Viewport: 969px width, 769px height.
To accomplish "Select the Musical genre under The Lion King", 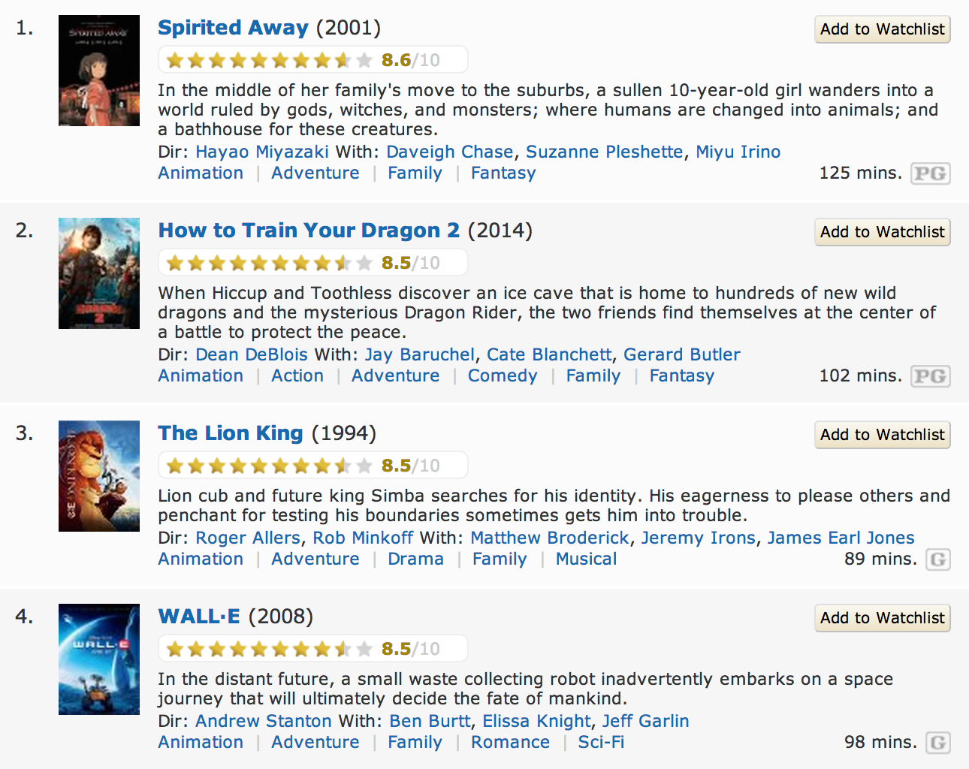I will point(586,559).
